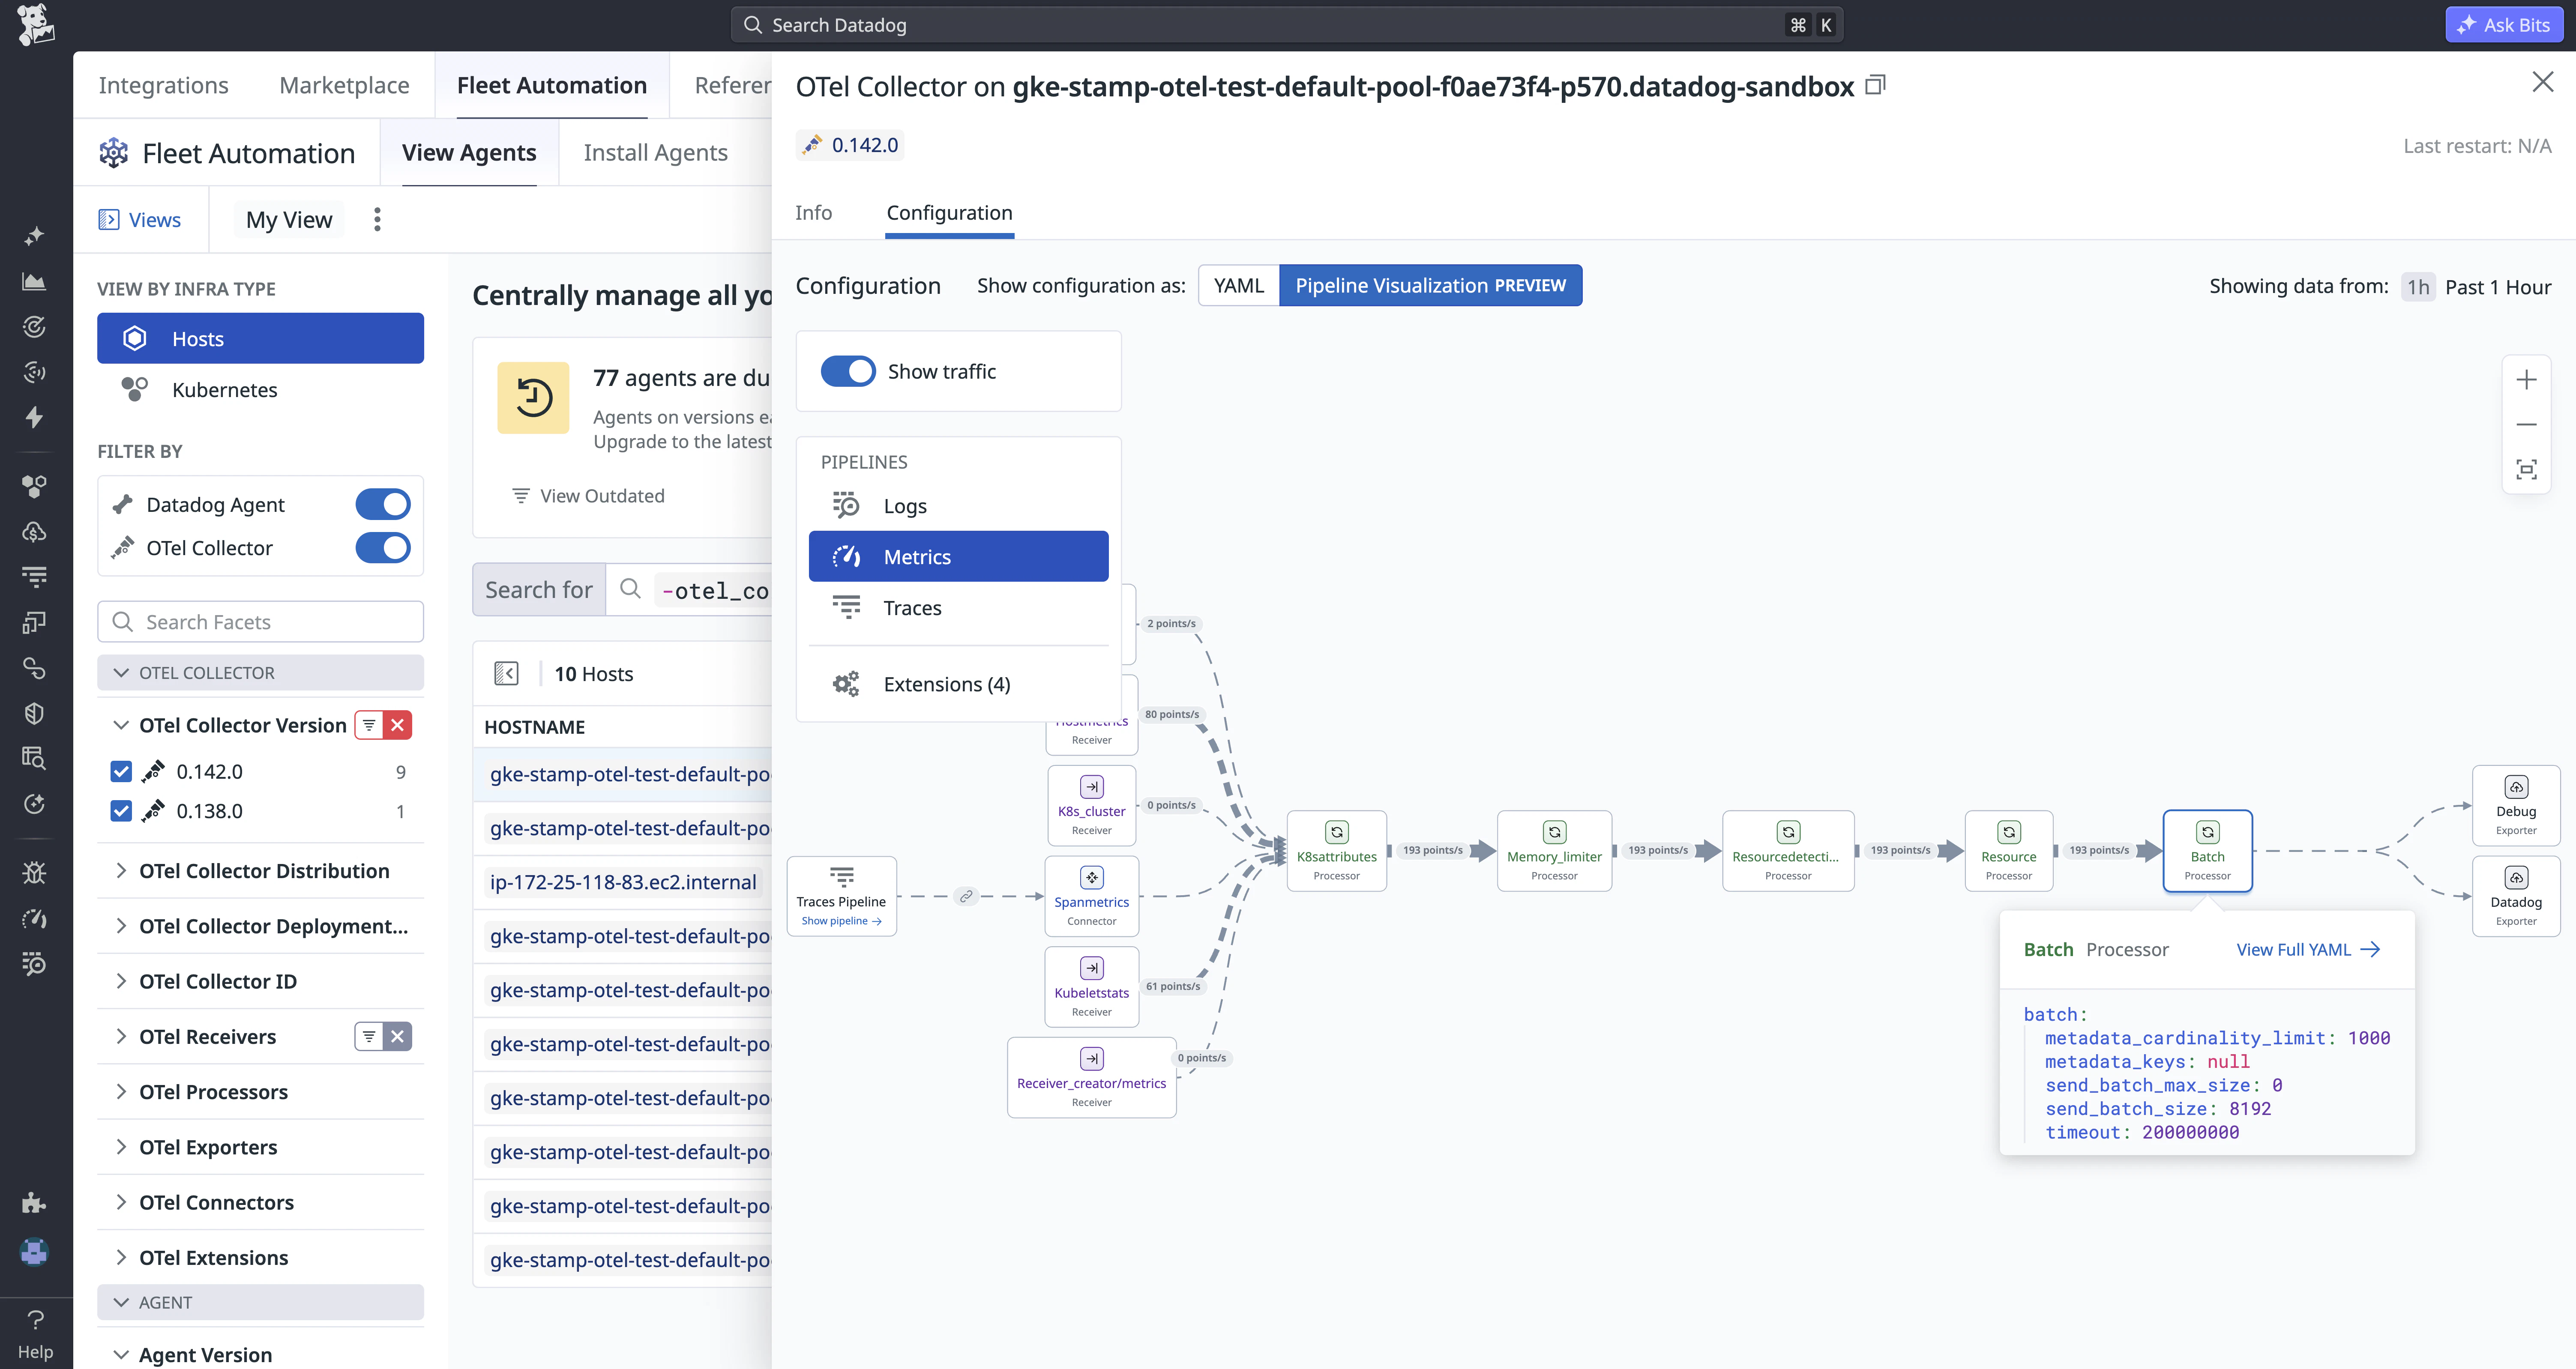Screen dimensions: 2576x1369
Task: Clear the OTel Collector Version filter
Action: (398, 725)
